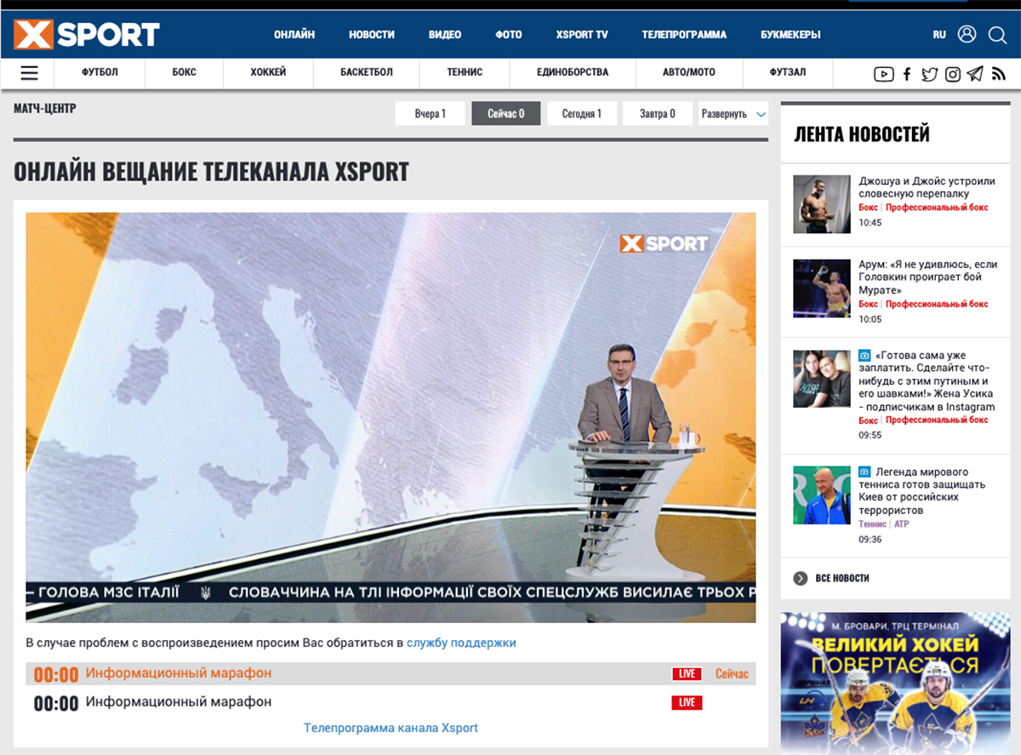
Task: Open Телепрограмма канала Xsport link
Action: 391,728
